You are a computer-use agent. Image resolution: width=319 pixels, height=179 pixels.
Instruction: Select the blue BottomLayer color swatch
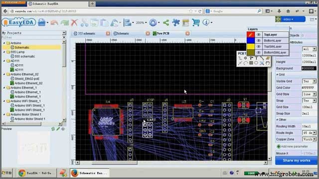coord(251,41)
